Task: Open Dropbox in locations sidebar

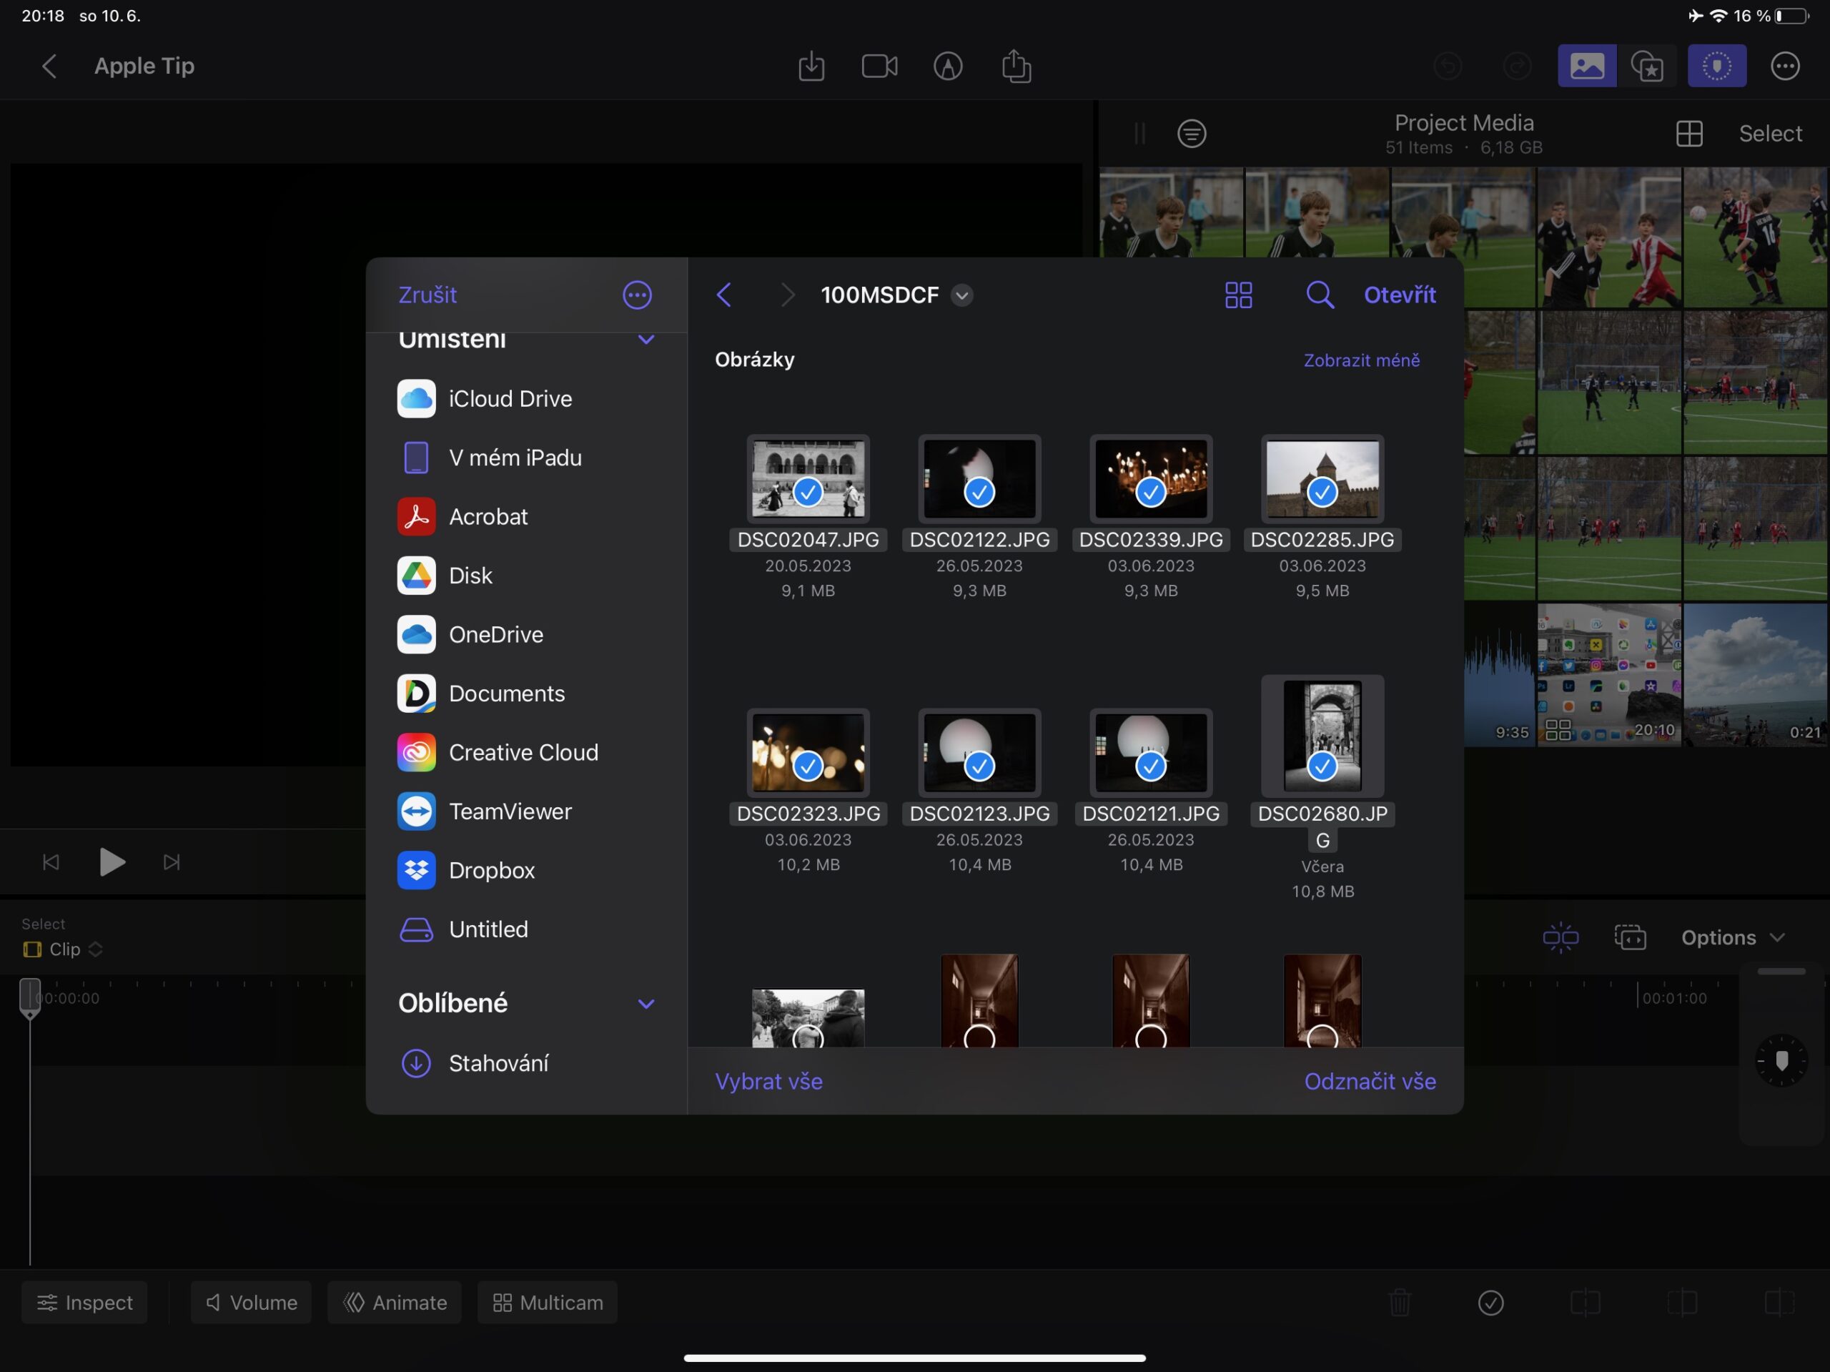Action: tap(491, 869)
